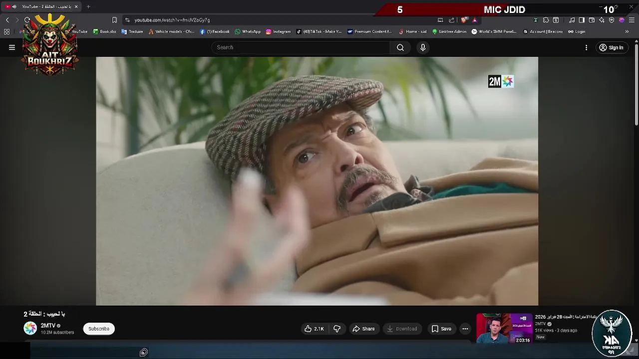This screenshot has height=359, width=639.
Task: Open YouTube settings three-dot menu
Action: [586, 47]
